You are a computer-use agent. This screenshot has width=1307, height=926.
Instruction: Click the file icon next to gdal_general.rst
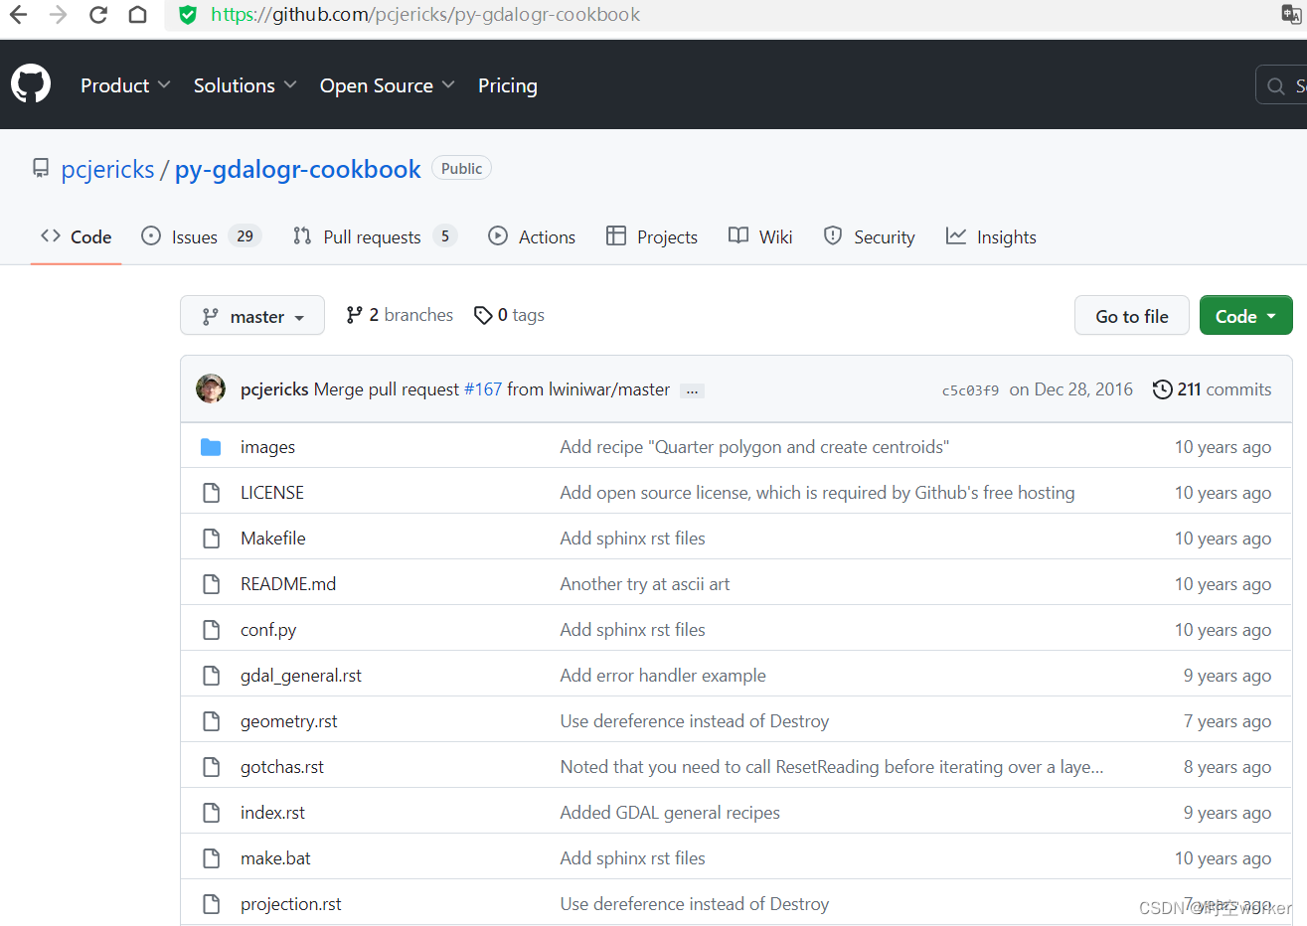(x=211, y=676)
